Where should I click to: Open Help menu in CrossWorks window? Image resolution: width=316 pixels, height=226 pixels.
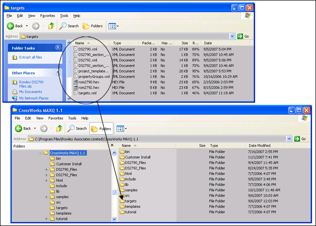(85, 118)
